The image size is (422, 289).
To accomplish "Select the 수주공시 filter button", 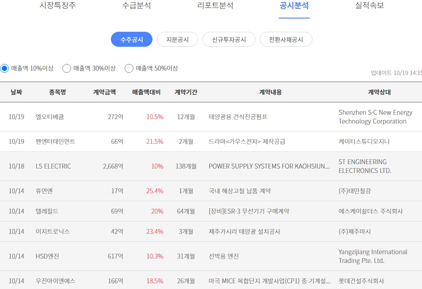I will [132, 40].
